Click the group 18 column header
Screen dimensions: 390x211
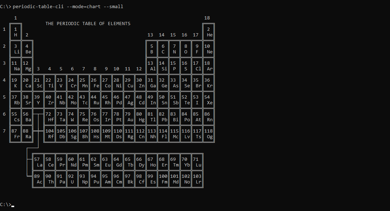(207, 18)
